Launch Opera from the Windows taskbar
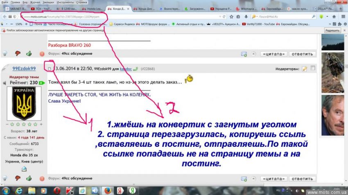348x195 pixels. [57, 191]
